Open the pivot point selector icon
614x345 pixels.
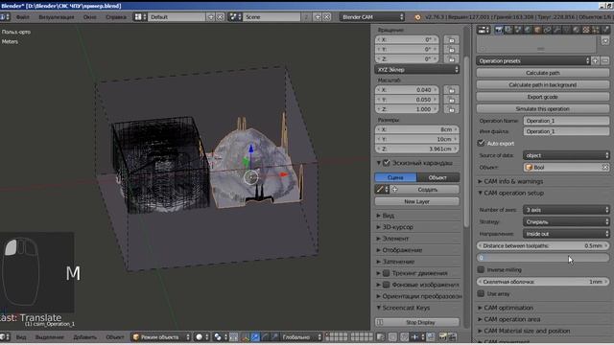click(221, 337)
